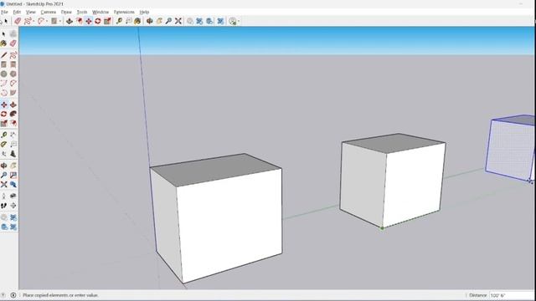Expand the Line tools dropdown arrow
The height and width of the screenshot is (301, 536).
[33, 21]
